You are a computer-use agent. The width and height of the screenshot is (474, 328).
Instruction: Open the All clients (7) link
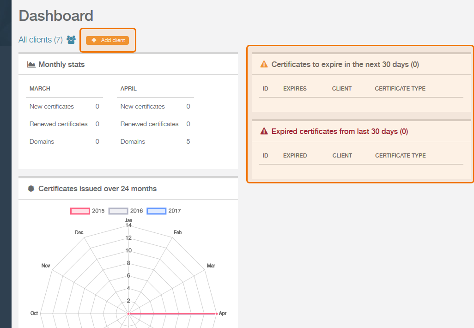click(x=41, y=40)
